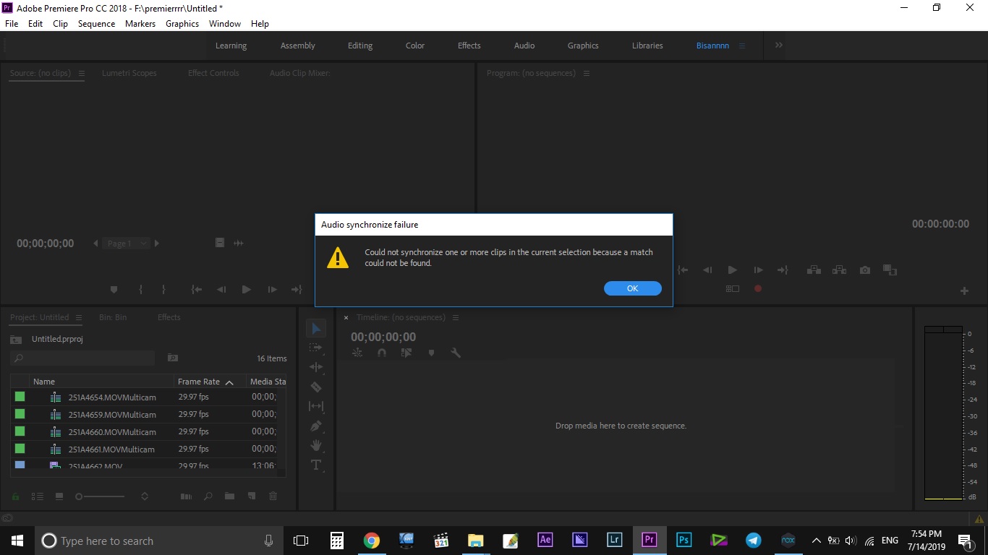The width and height of the screenshot is (988, 555).
Task: Select the Selection arrow tool
Action: (x=316, y=329)
